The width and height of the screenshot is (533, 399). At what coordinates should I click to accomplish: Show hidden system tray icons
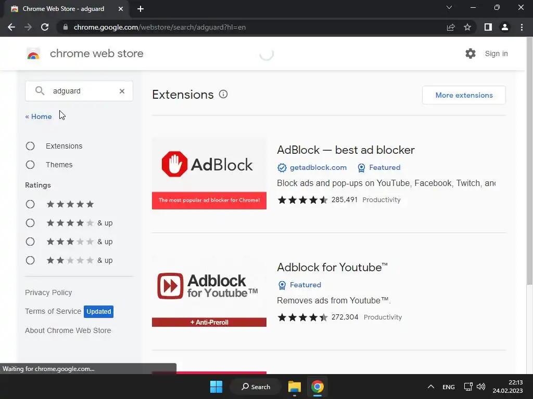430,387
